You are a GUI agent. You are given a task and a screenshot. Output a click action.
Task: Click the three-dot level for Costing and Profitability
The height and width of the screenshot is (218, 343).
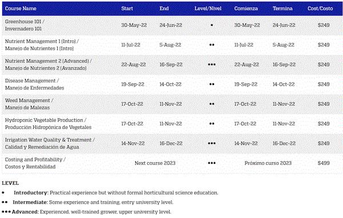coord(212,163)
